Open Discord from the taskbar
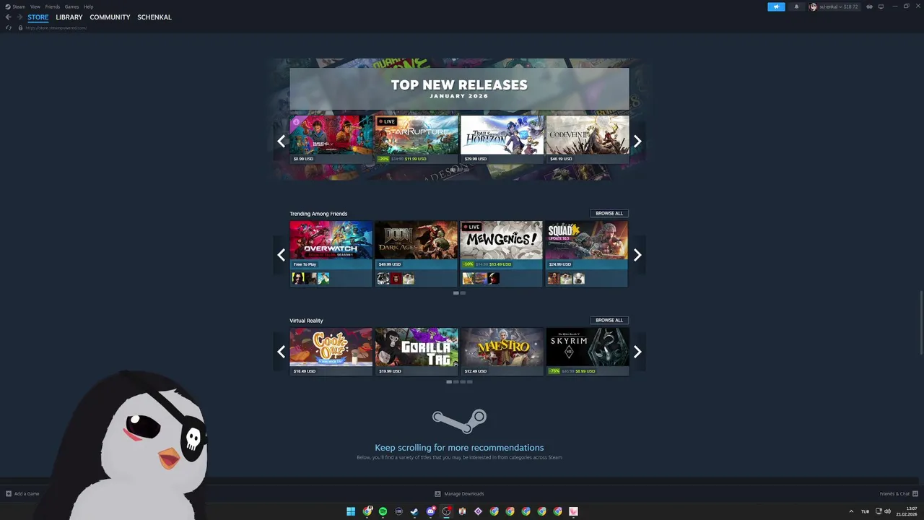This screenshot has height=520, width=924. [431, 511]
